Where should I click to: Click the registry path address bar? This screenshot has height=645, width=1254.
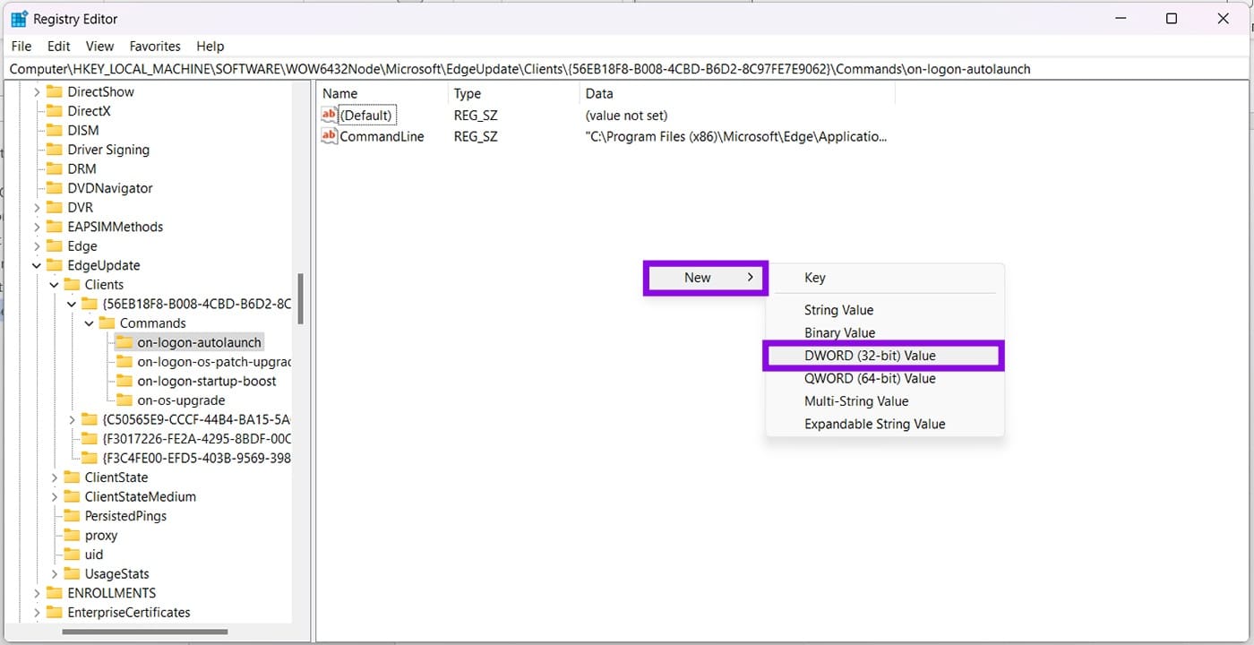click(x=627, y=69)
